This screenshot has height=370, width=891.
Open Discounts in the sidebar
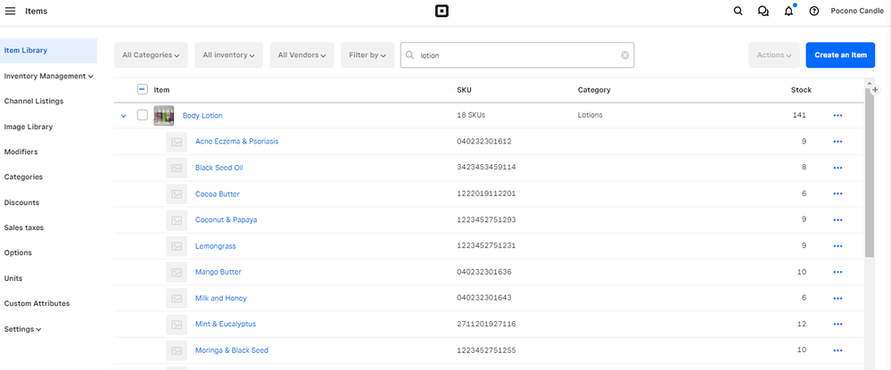pyautogui.click(x=21, y=202)
